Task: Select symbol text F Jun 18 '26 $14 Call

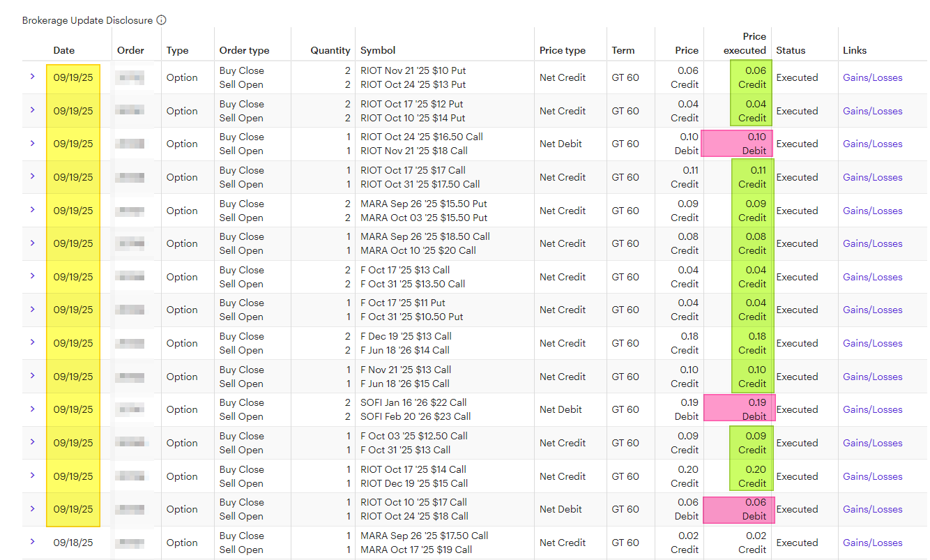Action: point(405,350)
